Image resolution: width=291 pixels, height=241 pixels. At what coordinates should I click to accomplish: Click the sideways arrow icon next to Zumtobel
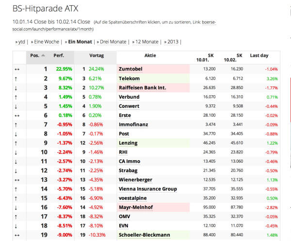[x=17, y=69]
